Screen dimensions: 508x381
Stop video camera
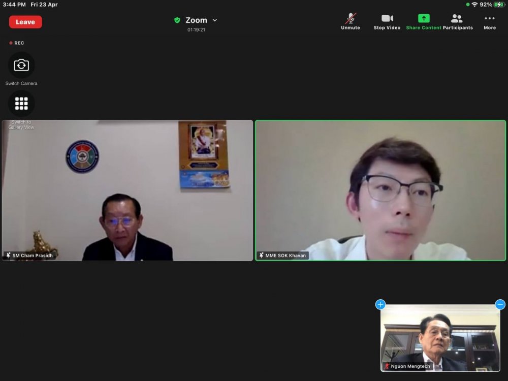click(x=387, y=21)
